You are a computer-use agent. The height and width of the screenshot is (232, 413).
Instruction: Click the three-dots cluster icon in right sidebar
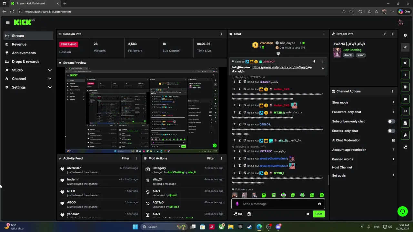point(405,147)
